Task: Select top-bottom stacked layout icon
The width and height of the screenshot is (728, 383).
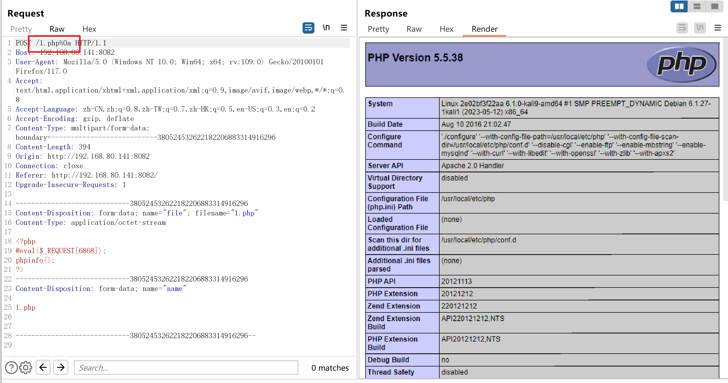Action: point(697,6)
